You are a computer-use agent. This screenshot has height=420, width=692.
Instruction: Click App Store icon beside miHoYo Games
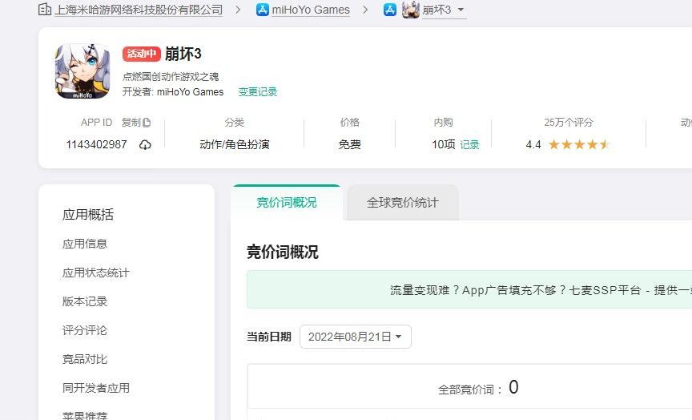pyautogui.click(x=262, y=10)
